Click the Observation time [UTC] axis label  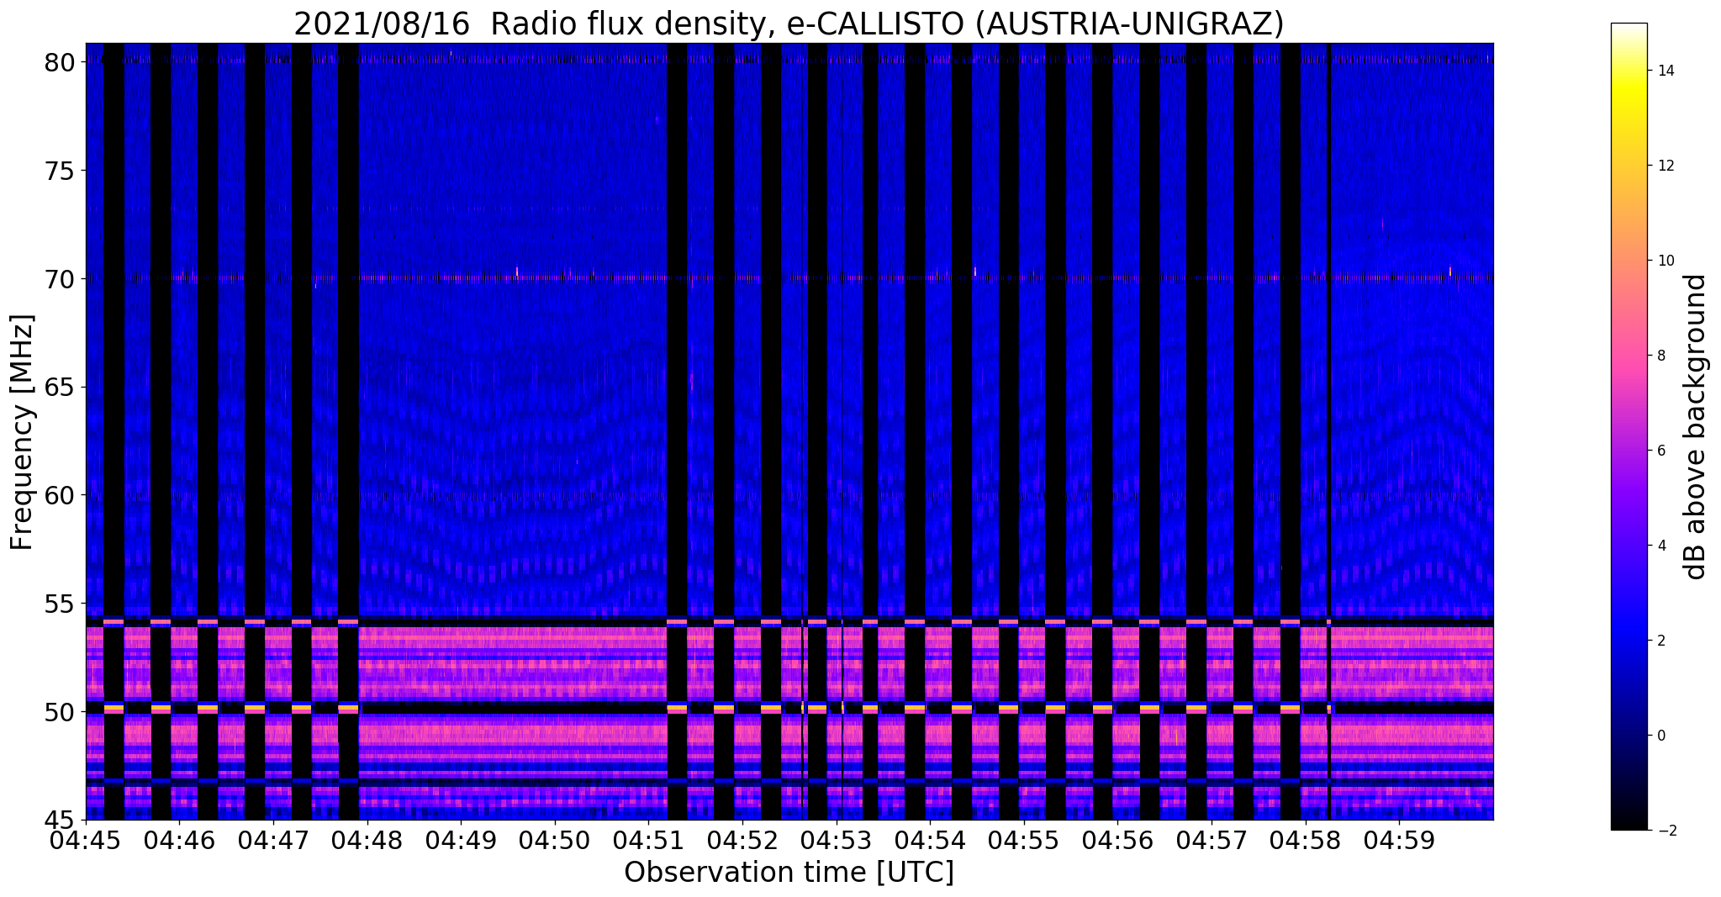point(789,873)
